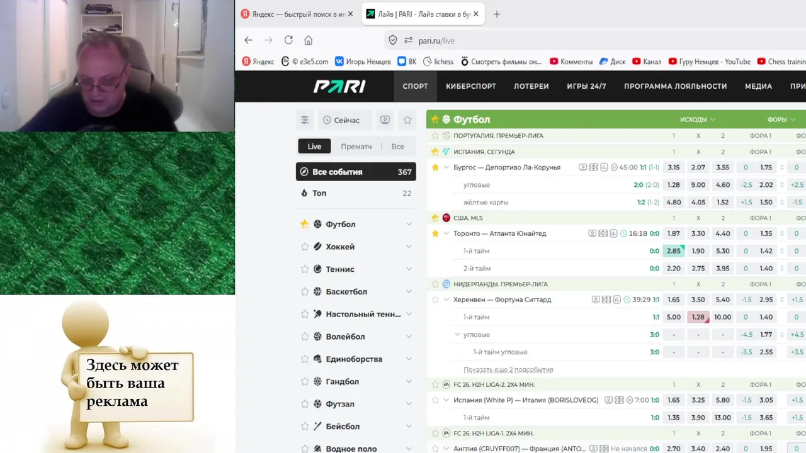The width and height of the screenshot is (806, 453).
Task: Reload the page in the browser
Action: pos(288,40)
